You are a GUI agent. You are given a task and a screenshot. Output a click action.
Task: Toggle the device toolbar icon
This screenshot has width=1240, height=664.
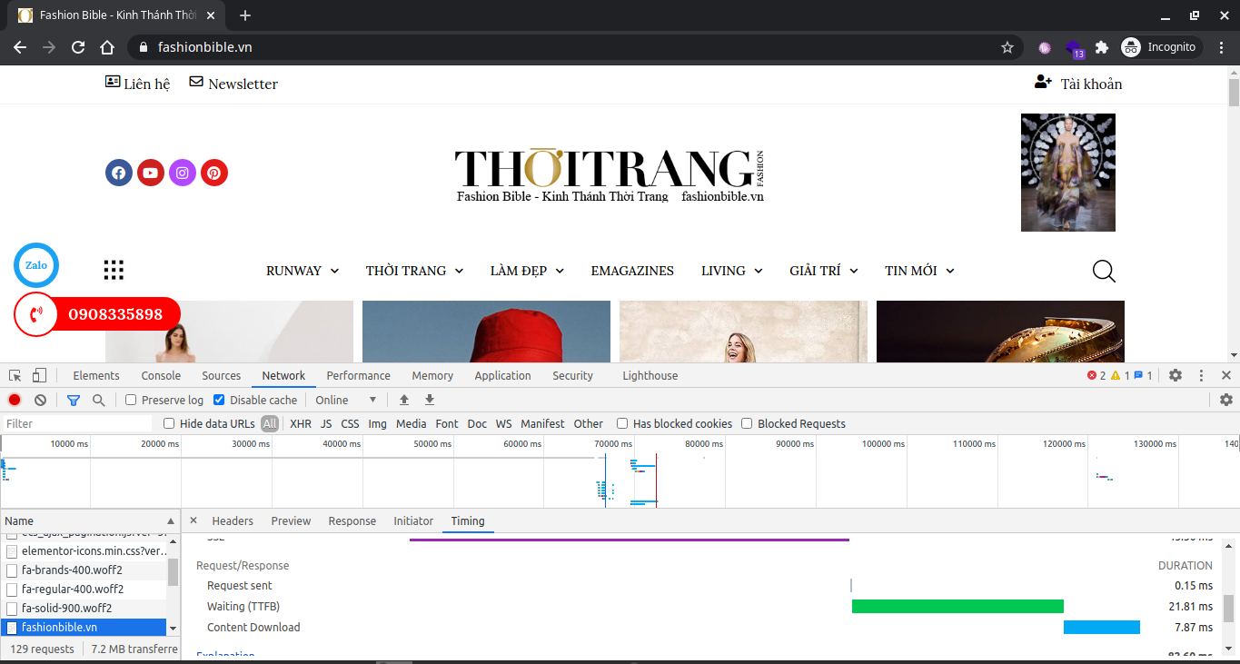coord(39,375)
